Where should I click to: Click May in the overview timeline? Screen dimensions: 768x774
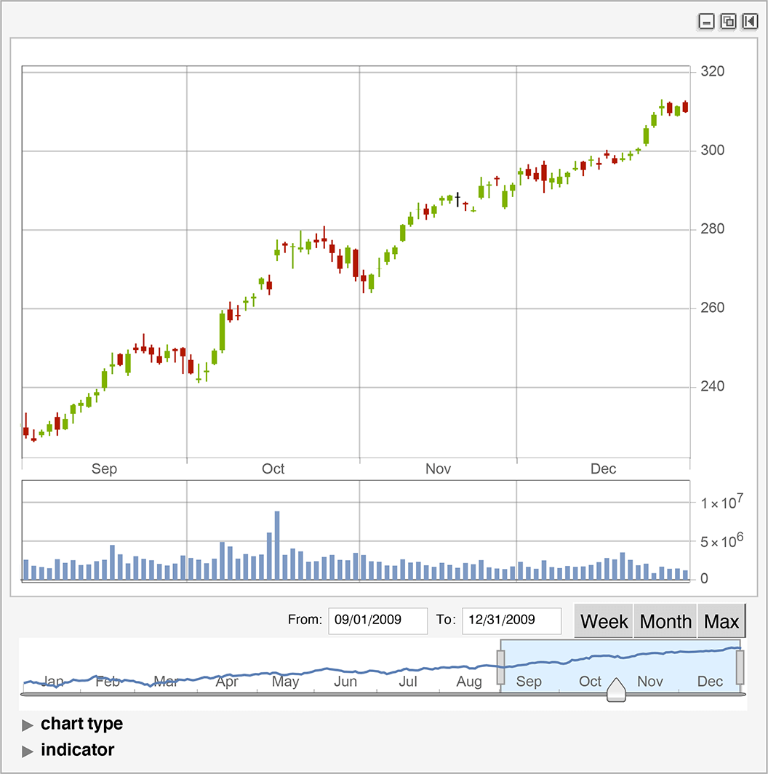(x=286, y=682)
